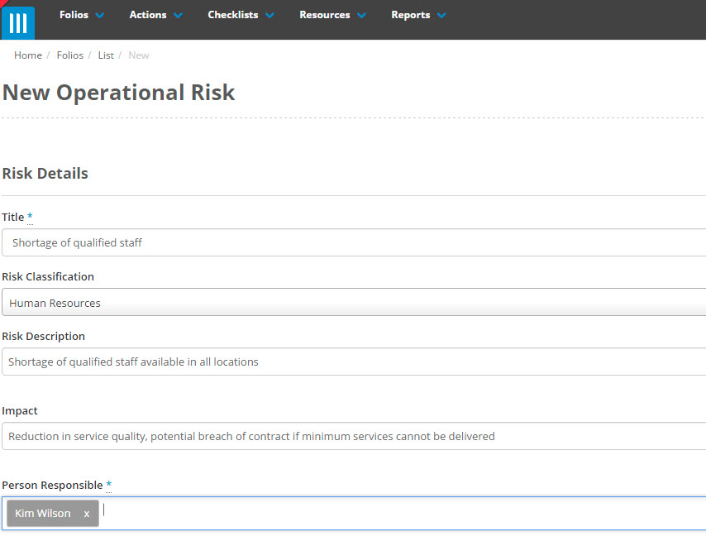
Task: Select the Risk Description text box
Action: pyautogui.click(x=353, y=362)
